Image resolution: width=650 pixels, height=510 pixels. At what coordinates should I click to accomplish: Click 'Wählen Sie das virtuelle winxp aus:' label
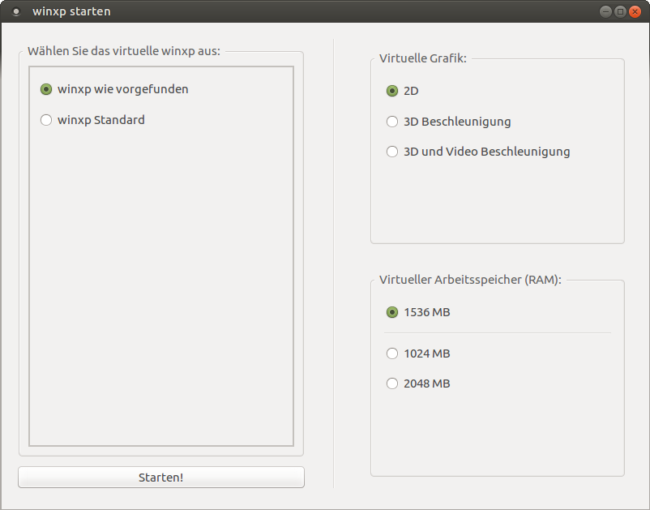tap(124, 51)
